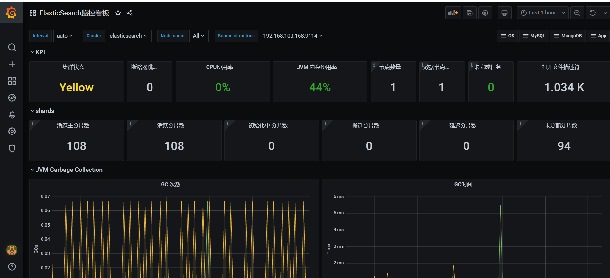
Task: Open the sidebar Server Admin shield icon
Action: [12, 148]
